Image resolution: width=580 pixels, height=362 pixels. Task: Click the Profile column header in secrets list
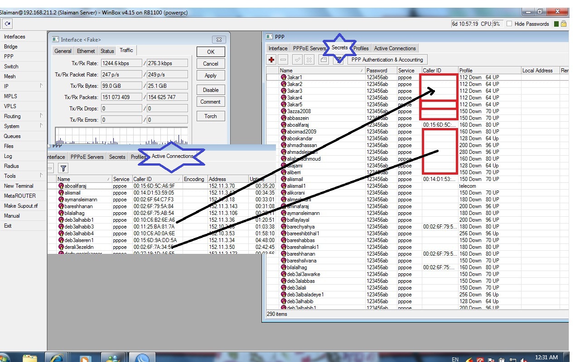click(489, 71)
